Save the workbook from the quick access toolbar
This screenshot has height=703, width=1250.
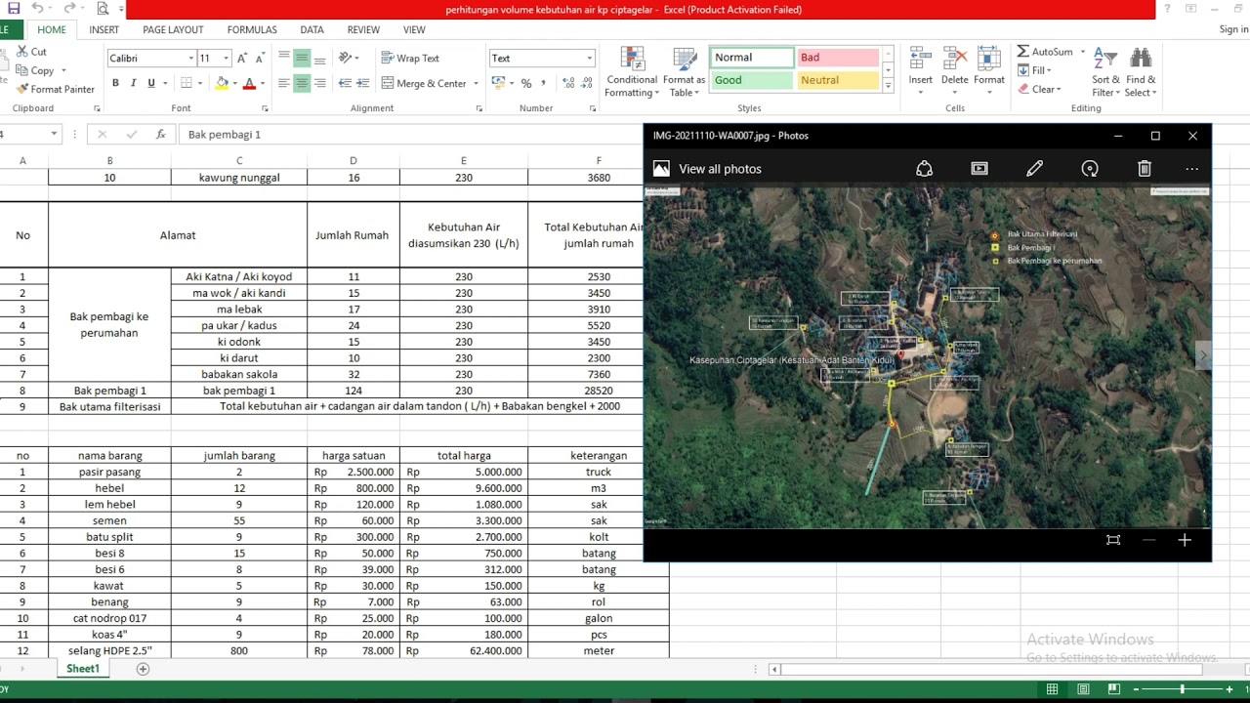(14, 9)
